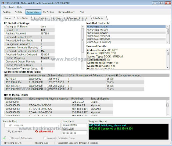Switch to the Interfaces tab

click(x=98, y=18)
